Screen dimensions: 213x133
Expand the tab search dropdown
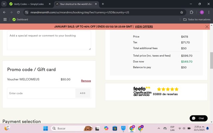pos(4,4)
